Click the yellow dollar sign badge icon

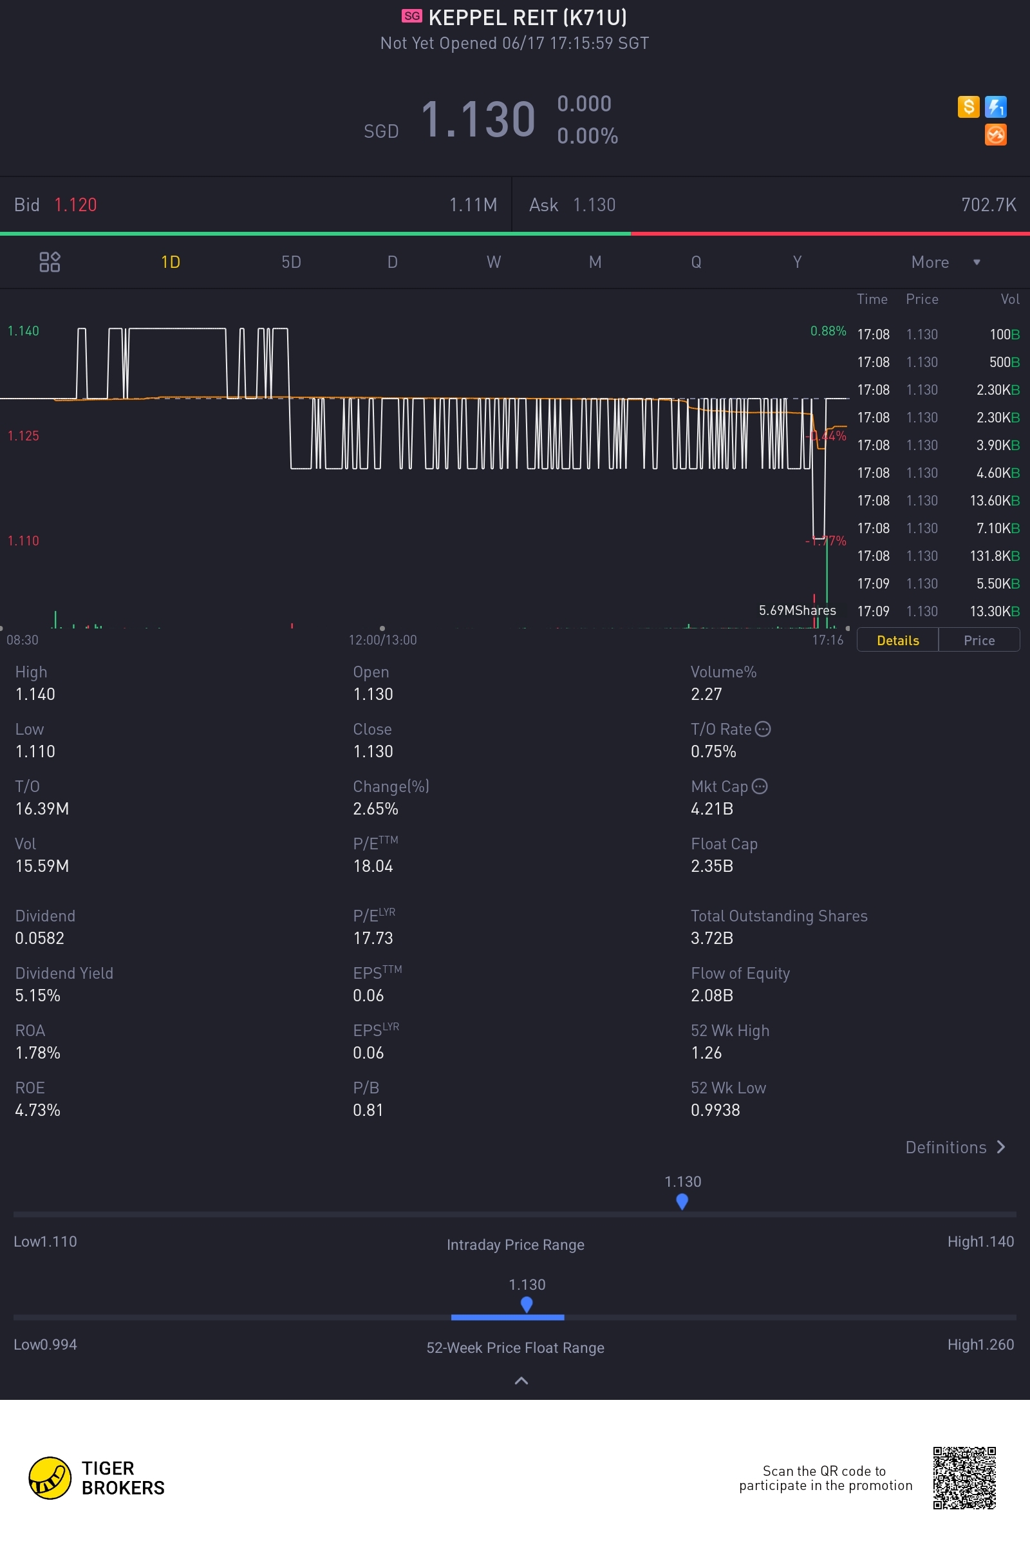point(968,106)
